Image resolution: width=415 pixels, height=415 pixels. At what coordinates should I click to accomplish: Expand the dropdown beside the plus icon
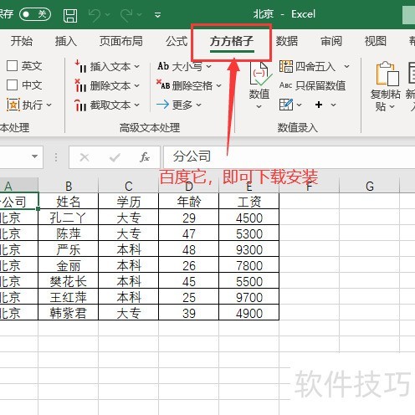pos(333,105)
